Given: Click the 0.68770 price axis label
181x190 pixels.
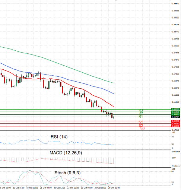Looking at the screenshot, I should (x=176, y=32).
